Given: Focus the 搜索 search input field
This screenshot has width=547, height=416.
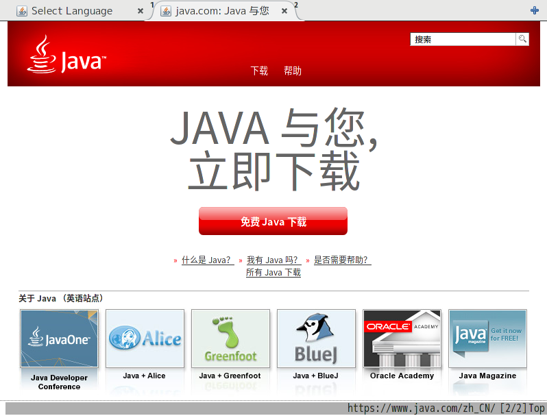Looking at the screenshot, I should click(463, 39).
